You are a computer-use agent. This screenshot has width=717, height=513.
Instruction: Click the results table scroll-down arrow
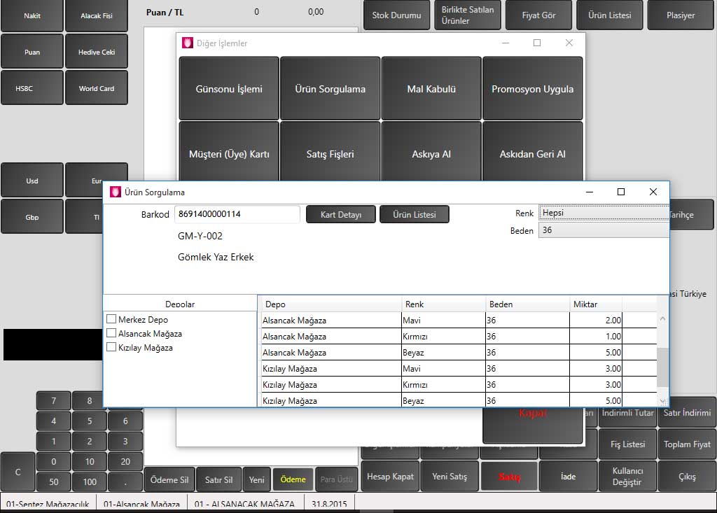pyautogui.click(x=662, y=401)
